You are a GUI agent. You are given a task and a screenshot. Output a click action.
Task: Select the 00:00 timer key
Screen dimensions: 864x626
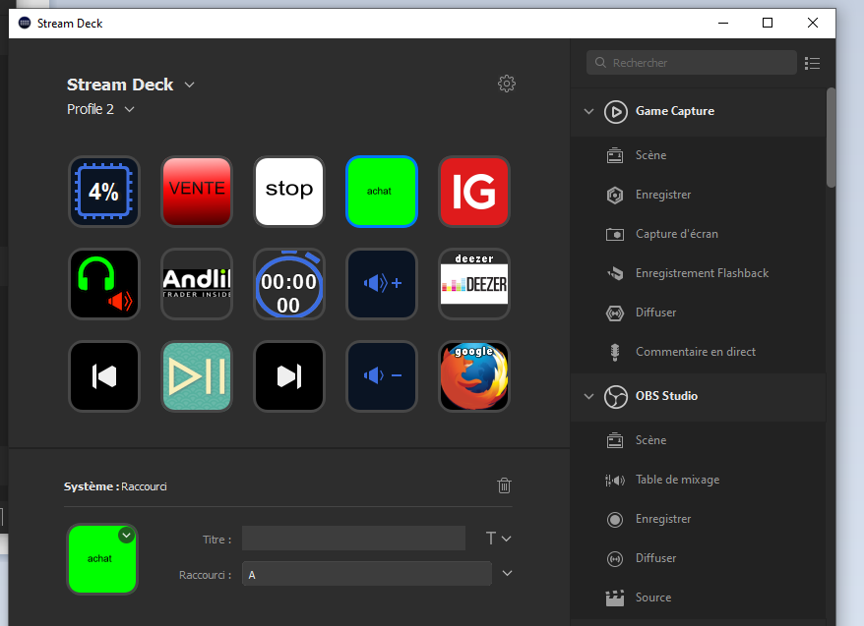click(x=289, y=284)
